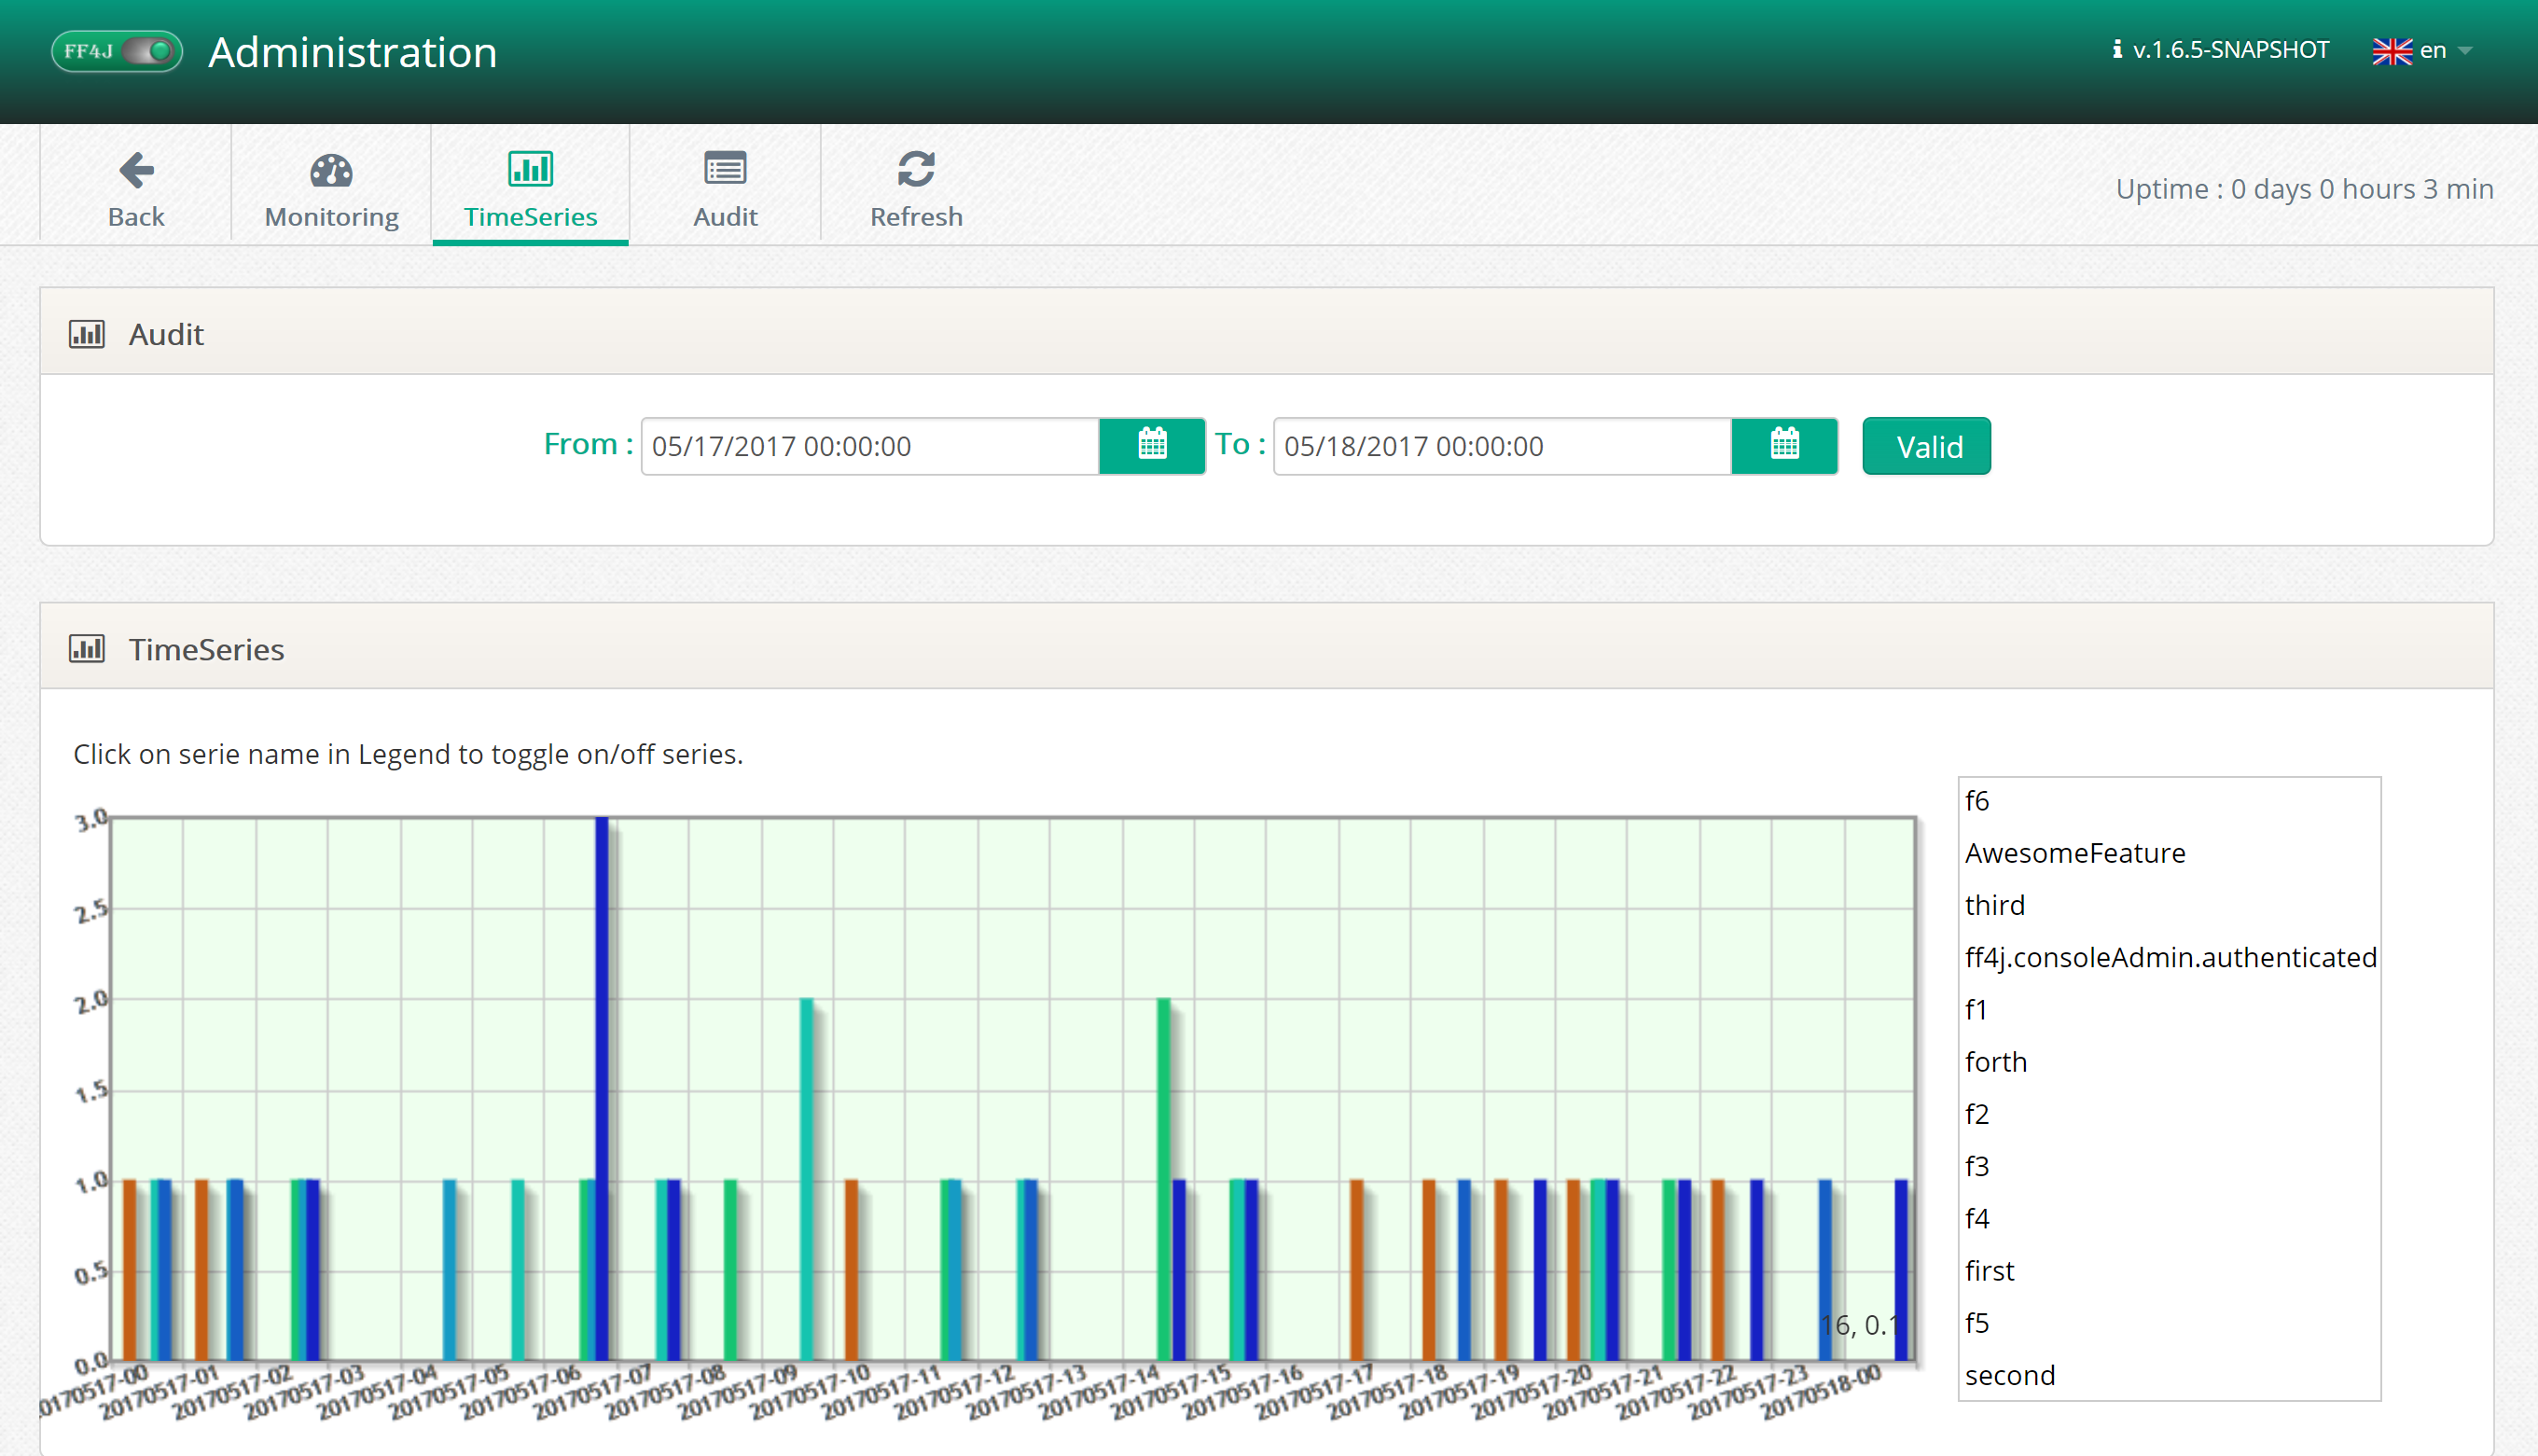The height and width of the screenshot is (1456, 2538).
Task: Click the Valid button
Action: click(x=1926, y=446)
